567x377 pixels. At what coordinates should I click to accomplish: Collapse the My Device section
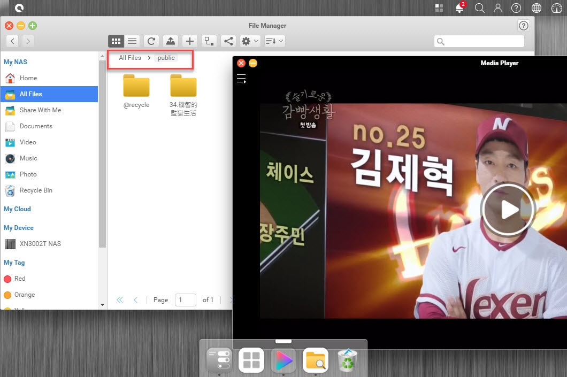pos(19,228)
